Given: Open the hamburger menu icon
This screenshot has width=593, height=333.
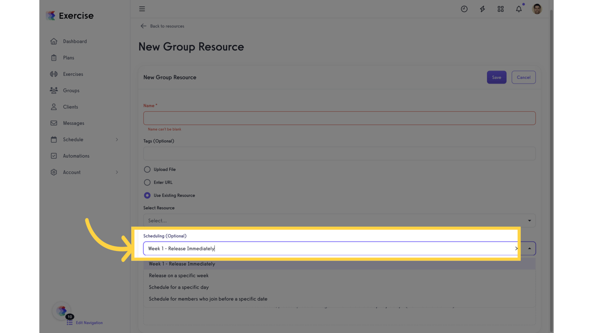Looking at the screenshot, I should pos(142,9).
